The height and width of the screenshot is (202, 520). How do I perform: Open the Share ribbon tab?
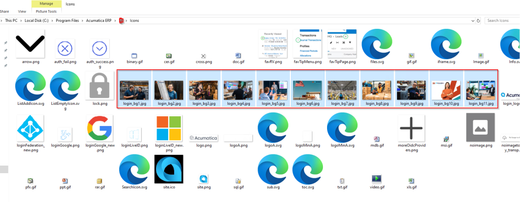coord(5,12)
